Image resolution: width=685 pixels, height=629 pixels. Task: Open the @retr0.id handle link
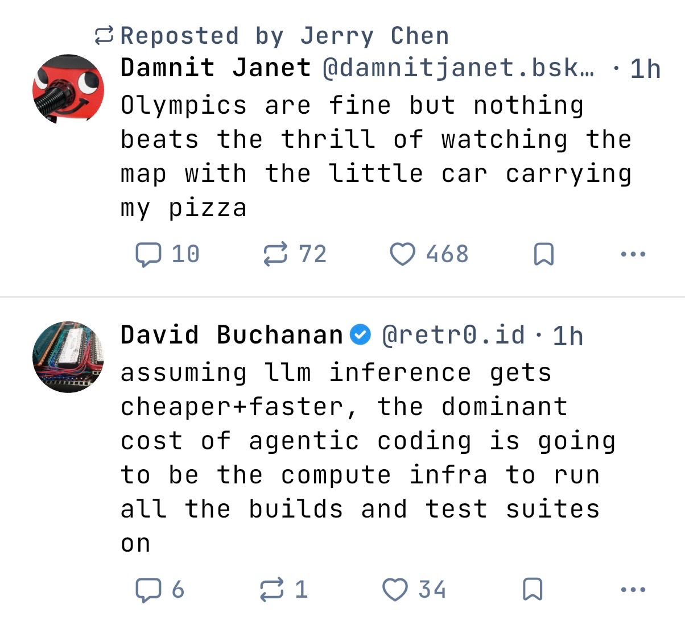pos(453,336)
